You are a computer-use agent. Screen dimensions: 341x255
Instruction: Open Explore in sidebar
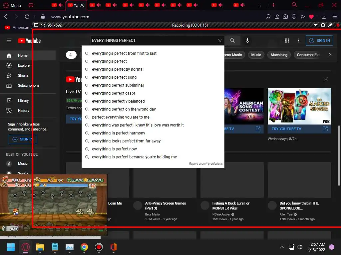point(28,65)
